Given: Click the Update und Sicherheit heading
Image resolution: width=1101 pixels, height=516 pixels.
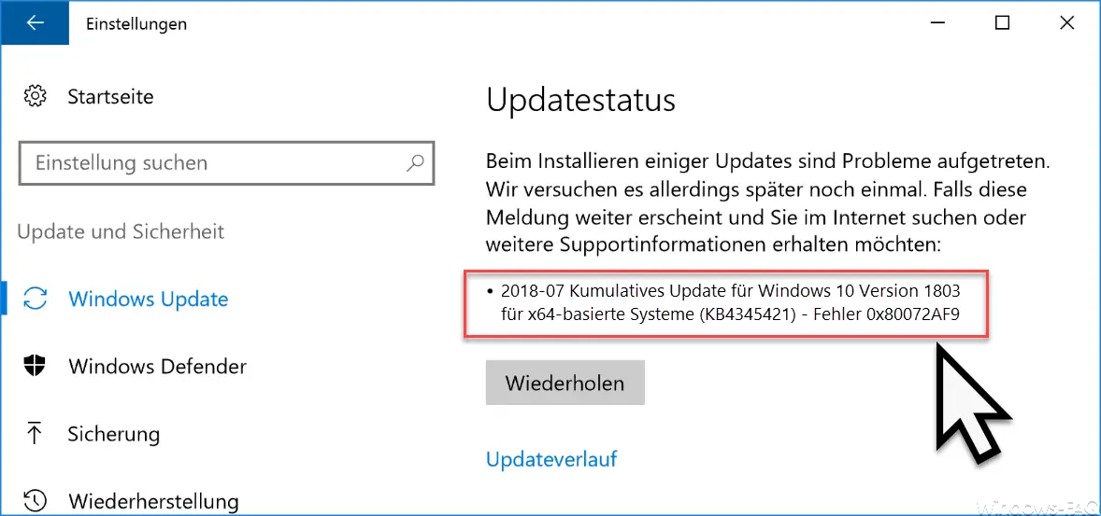Looking at the screenshot, I should 120,231.
